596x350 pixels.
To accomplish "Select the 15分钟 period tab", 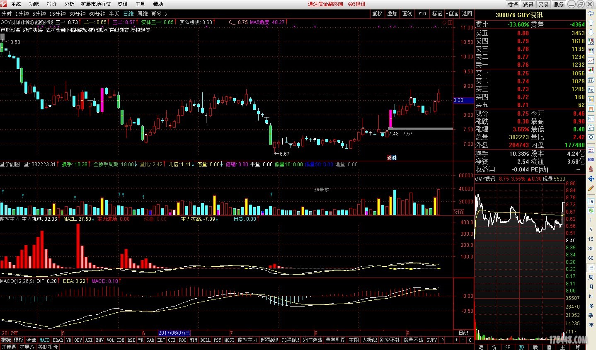I will pos(58,14).
